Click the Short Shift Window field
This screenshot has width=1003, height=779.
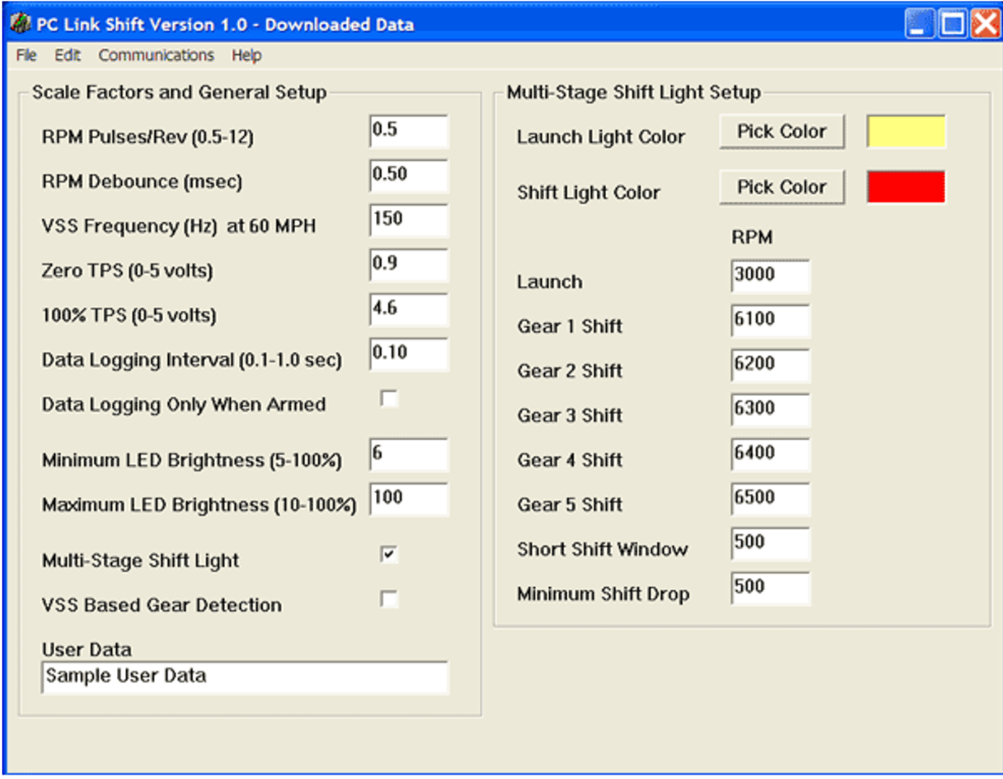click(x=770, y=545)
